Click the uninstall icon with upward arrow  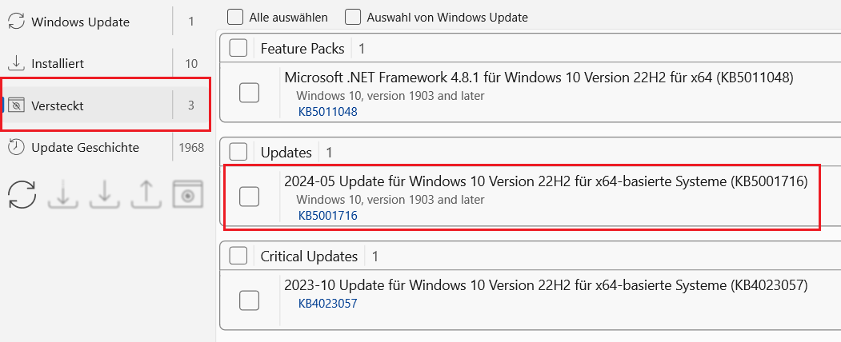coord(146,195)
